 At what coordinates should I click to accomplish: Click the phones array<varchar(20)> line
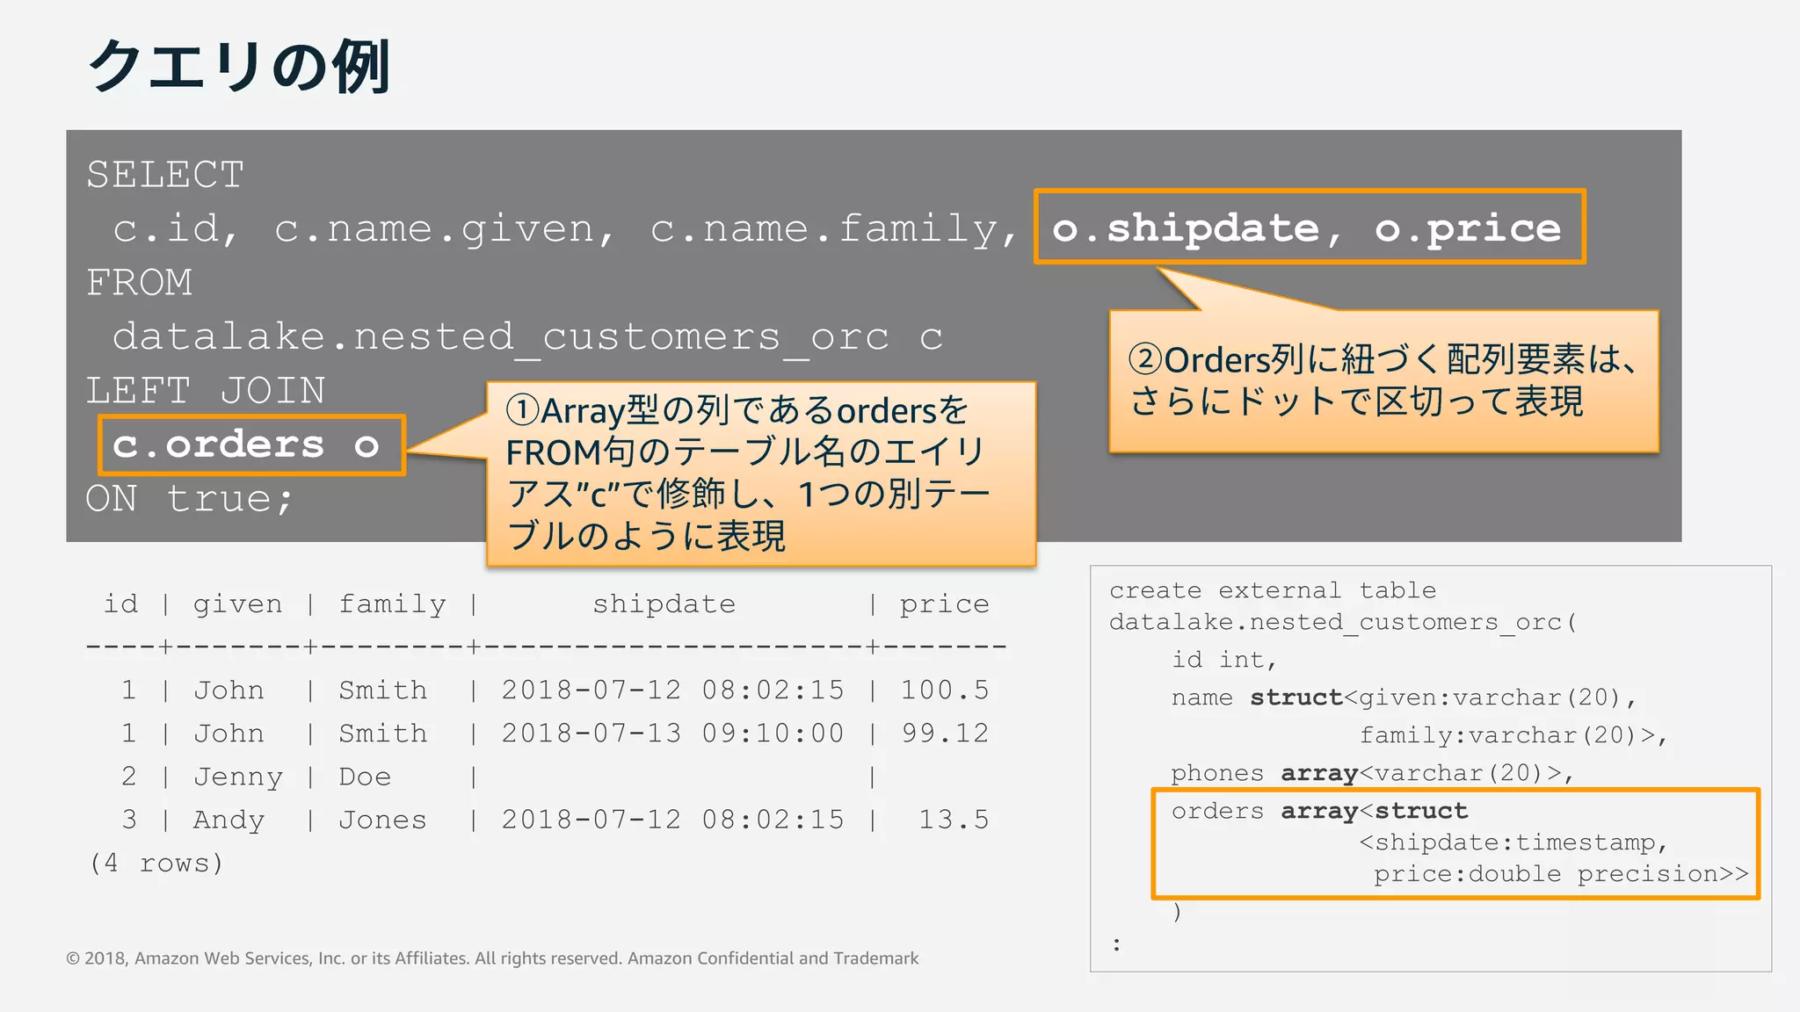pos(1371,773)
